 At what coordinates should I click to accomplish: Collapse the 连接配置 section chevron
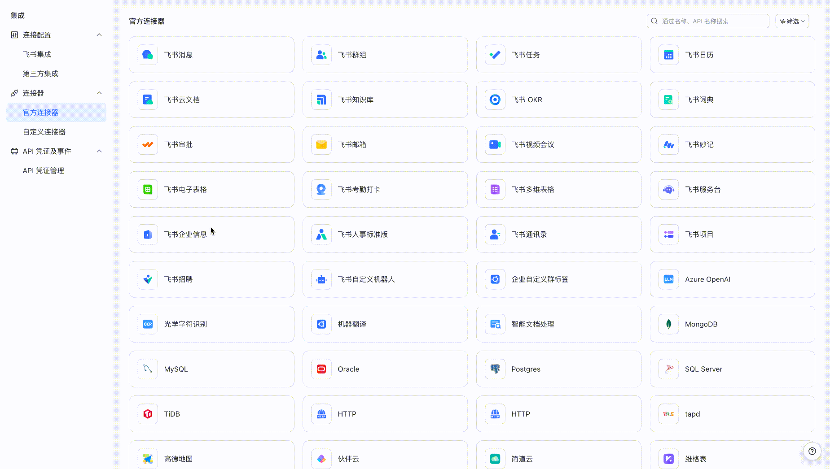point(99,35)
